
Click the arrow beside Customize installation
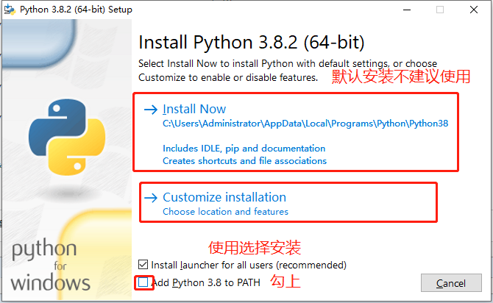(x=151, y=197)
